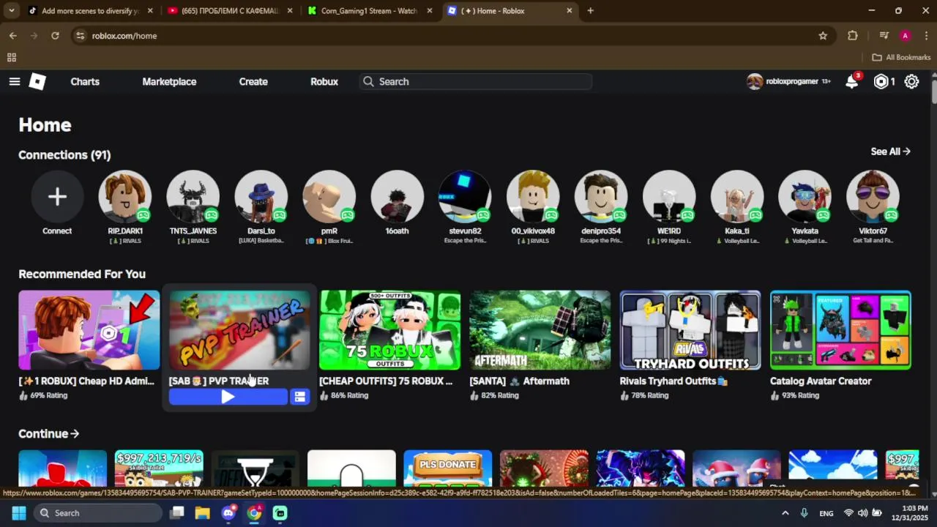The image size is (937, 527).
Task: Open the 75 Robux outfits thumbnail
Action: tap(390, 330)
